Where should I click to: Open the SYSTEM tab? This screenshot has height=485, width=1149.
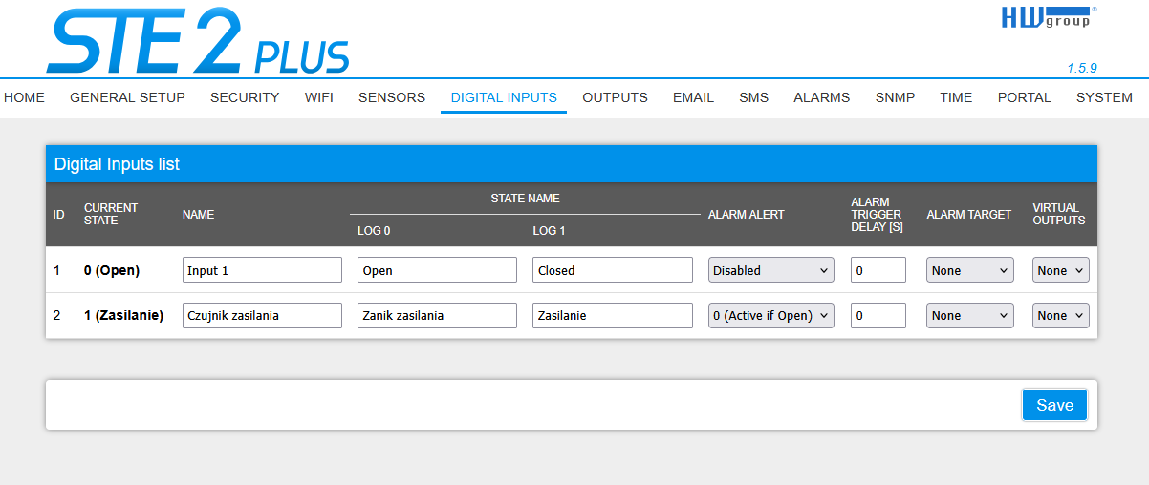point(1104,97)
